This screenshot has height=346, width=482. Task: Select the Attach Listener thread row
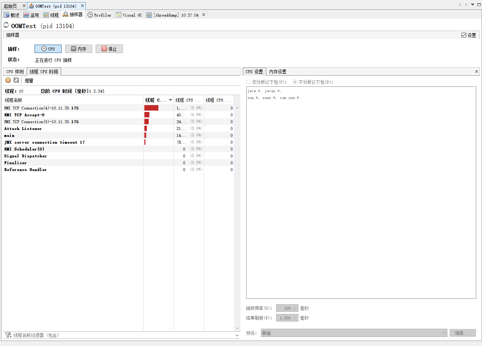click(119, 129)
